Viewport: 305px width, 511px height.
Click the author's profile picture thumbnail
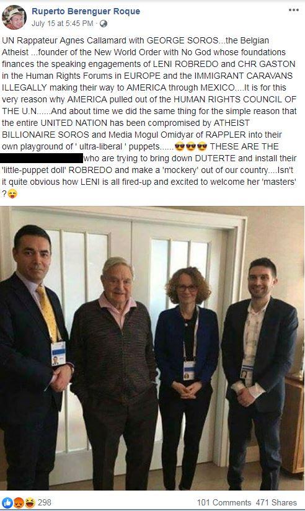[14, 17]
